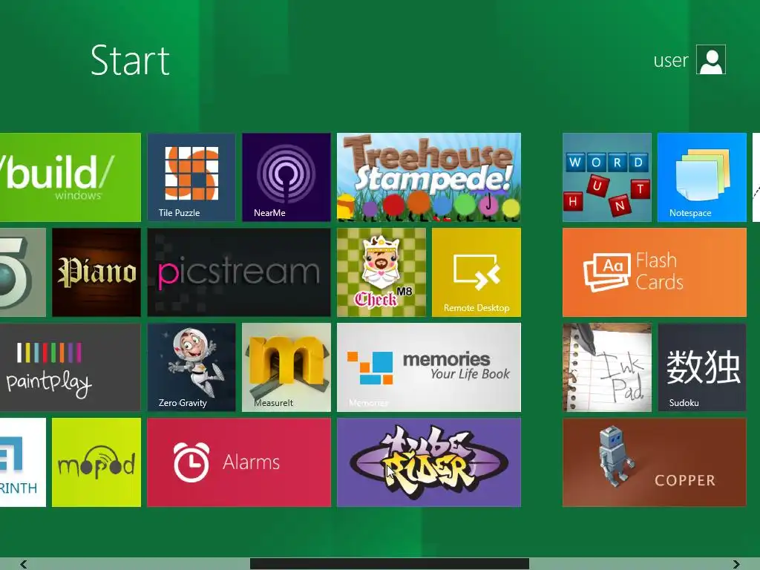Open the NearMe tile

286,177
